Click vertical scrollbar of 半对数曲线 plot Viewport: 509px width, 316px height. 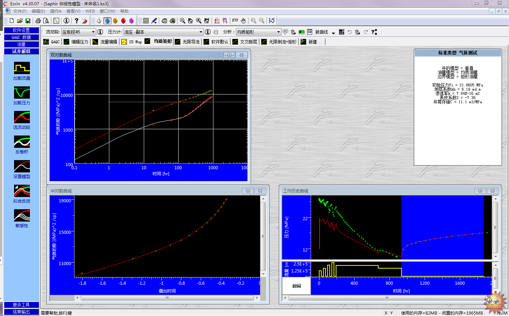pyautogui.click(x=263, y=236)
